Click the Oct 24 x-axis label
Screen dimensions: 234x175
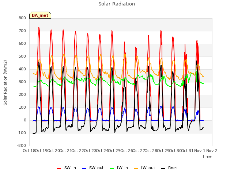[102, 151]
